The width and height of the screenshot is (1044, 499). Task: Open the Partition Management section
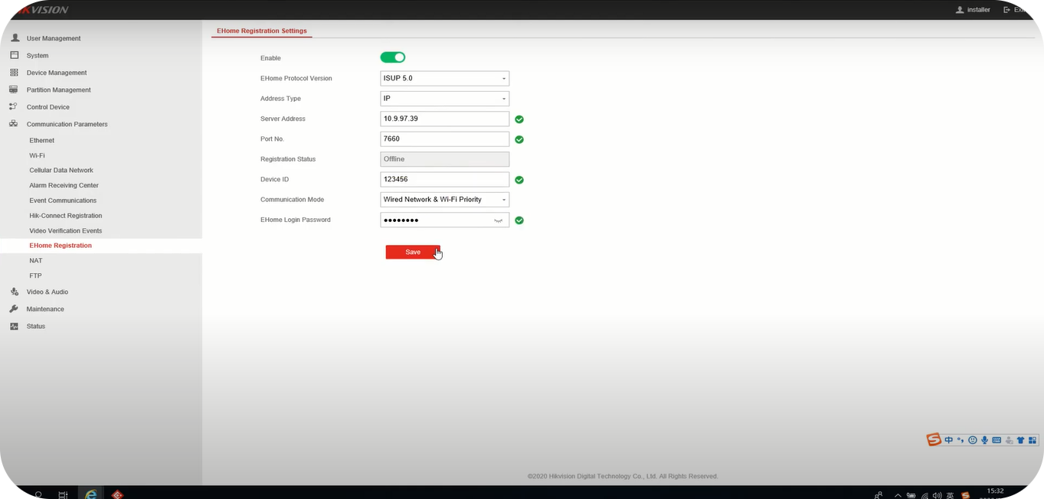coord(57,90)
